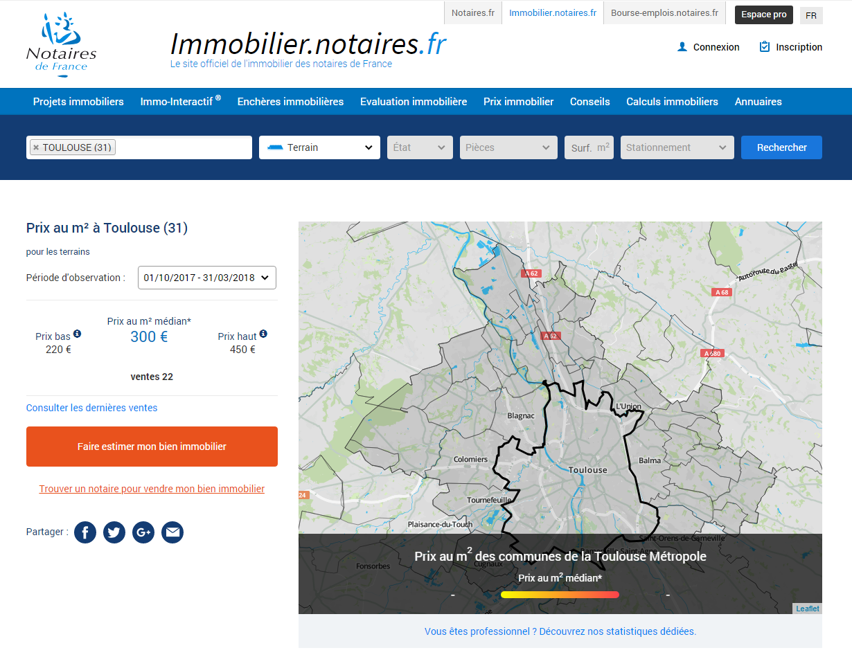852x657 pixels.
Task: Open the Terrain property type dropdown
Action: (x=319, y=147)
